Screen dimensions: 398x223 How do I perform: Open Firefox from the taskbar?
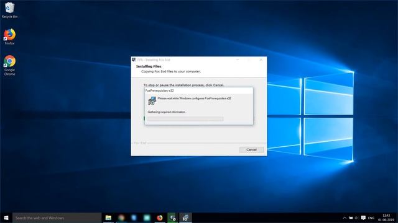[160, 217]
